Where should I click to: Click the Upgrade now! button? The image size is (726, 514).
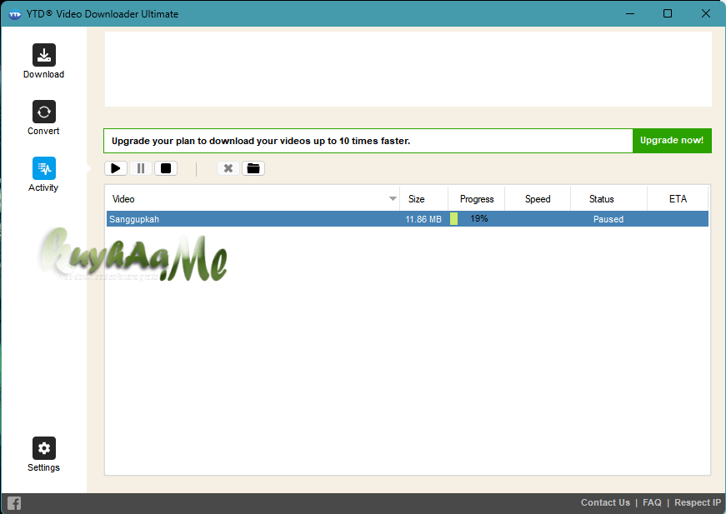pos(672,141)
